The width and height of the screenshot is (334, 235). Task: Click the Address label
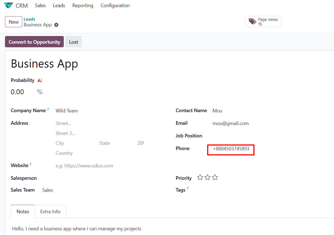(x=20, y=123)
